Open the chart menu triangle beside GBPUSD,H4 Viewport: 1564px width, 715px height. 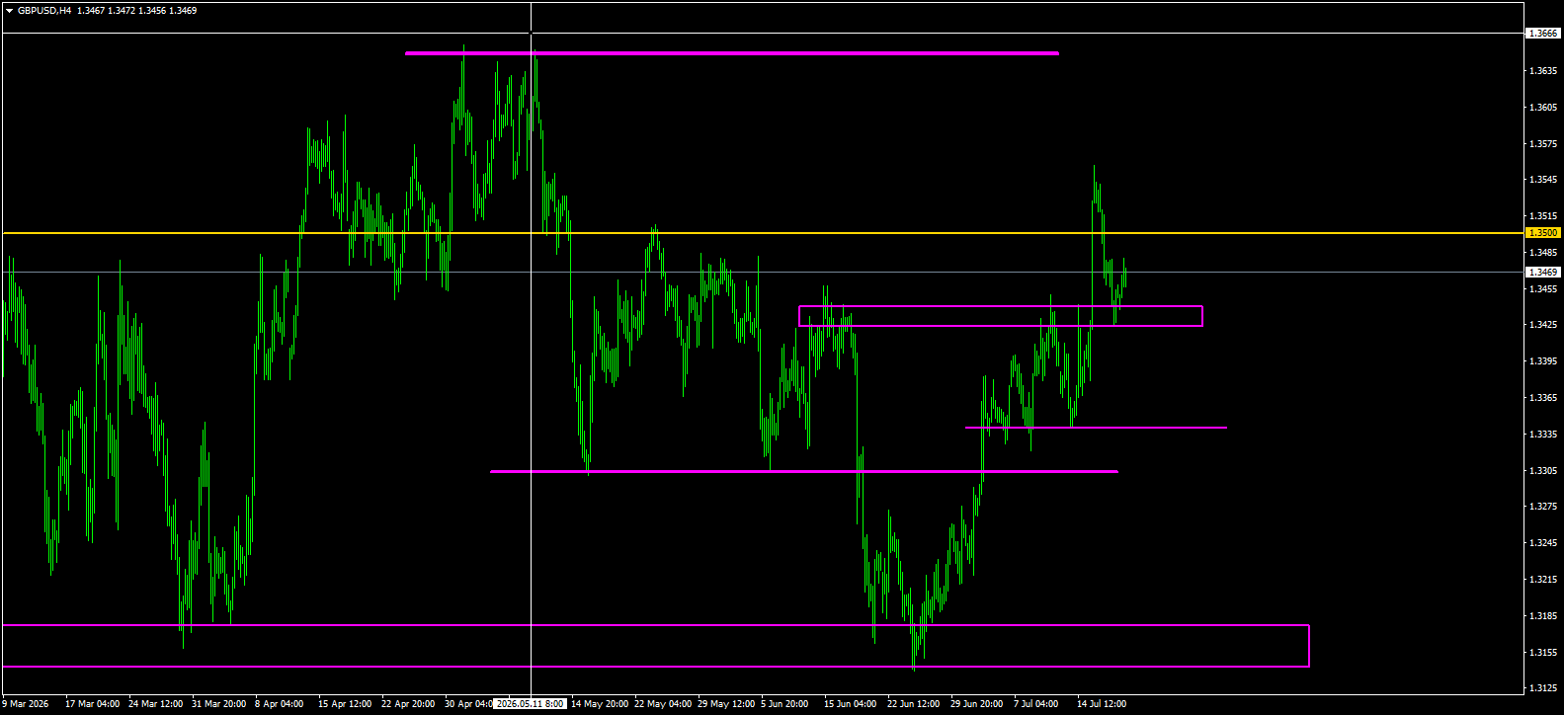coord(9,11)
